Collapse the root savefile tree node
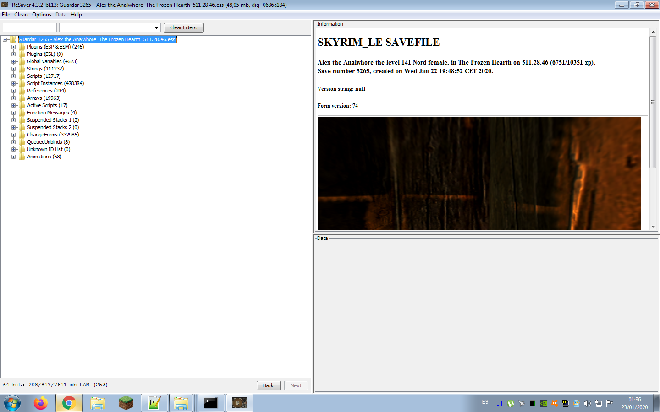This screenshot has width=660, height=412. click(x=5, y=39)
